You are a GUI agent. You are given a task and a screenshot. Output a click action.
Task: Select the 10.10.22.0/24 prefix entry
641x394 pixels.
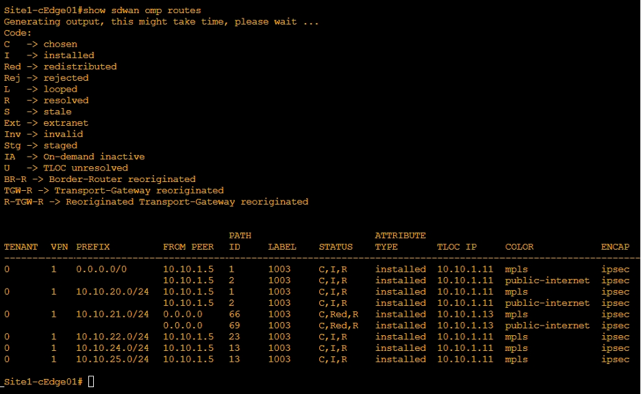112,337
